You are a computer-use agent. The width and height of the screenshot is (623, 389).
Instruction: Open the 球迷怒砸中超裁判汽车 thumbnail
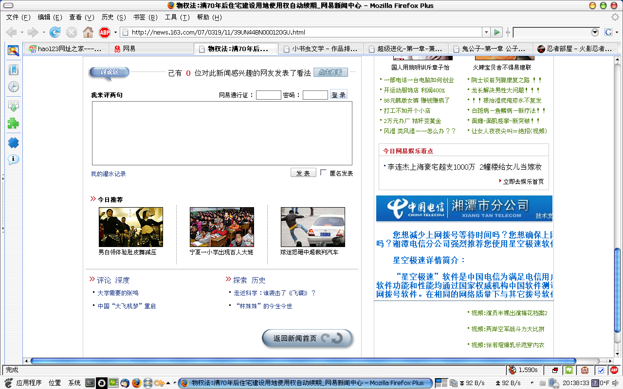point(313,227)
